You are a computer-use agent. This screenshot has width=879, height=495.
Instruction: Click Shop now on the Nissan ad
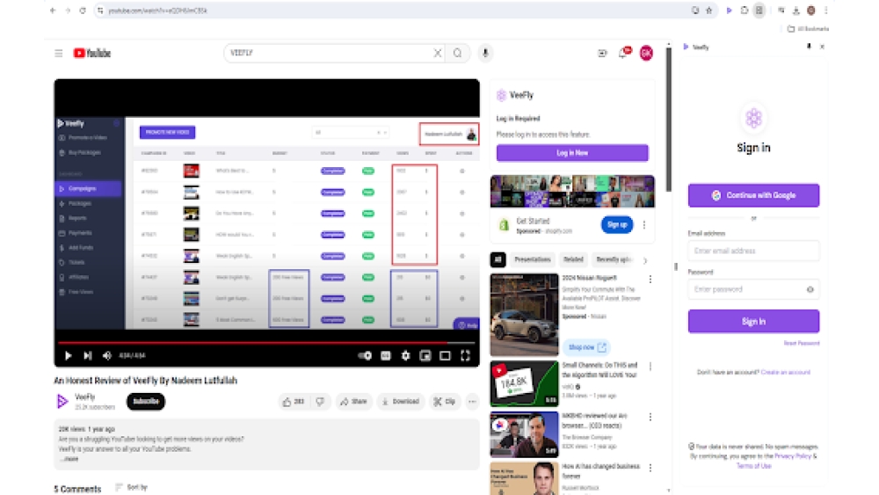[x=586, y=347]
